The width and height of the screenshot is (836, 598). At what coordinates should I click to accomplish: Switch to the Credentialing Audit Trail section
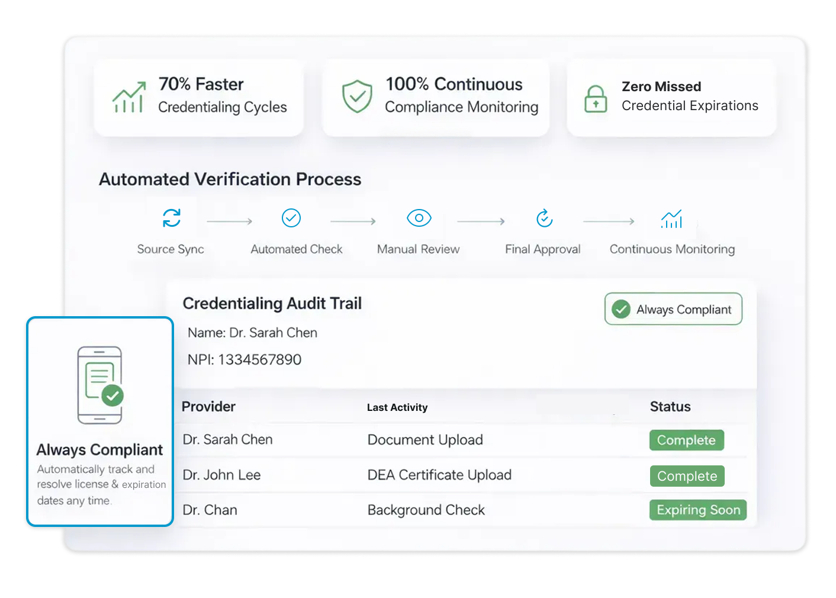[272, 303]
